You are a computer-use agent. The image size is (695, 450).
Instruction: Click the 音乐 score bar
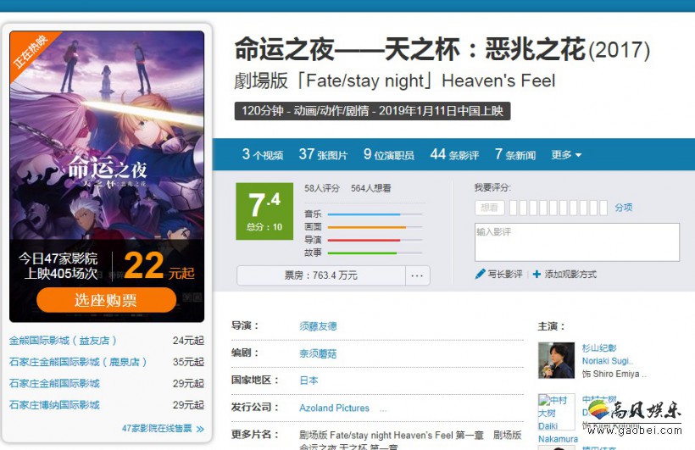click(x=375, y=214)
